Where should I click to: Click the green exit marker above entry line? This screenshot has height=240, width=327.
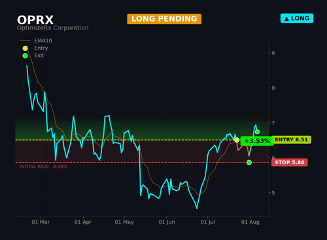click(x=257, y=131)
